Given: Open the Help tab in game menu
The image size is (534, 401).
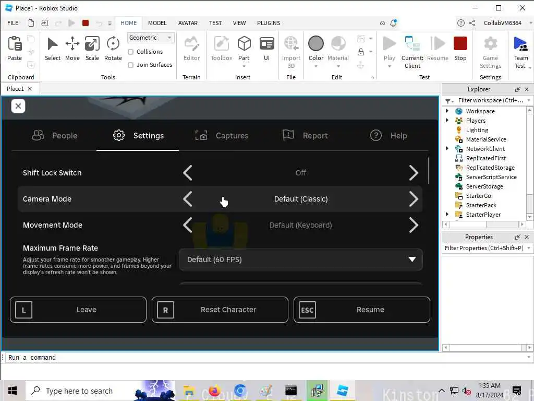Looking at the screenshot, I should [389, 136].
